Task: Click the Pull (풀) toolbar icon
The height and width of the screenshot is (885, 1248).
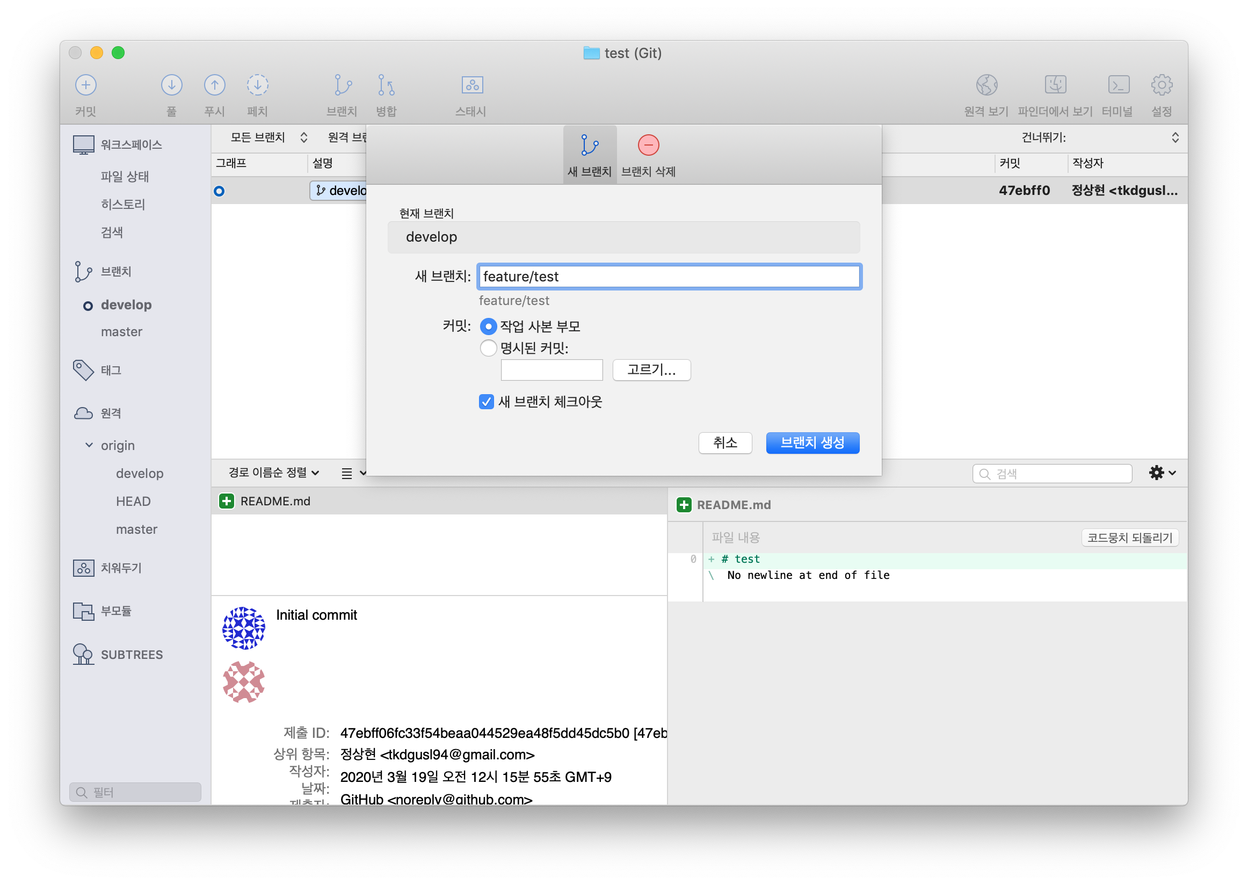Action: point(171,85)
